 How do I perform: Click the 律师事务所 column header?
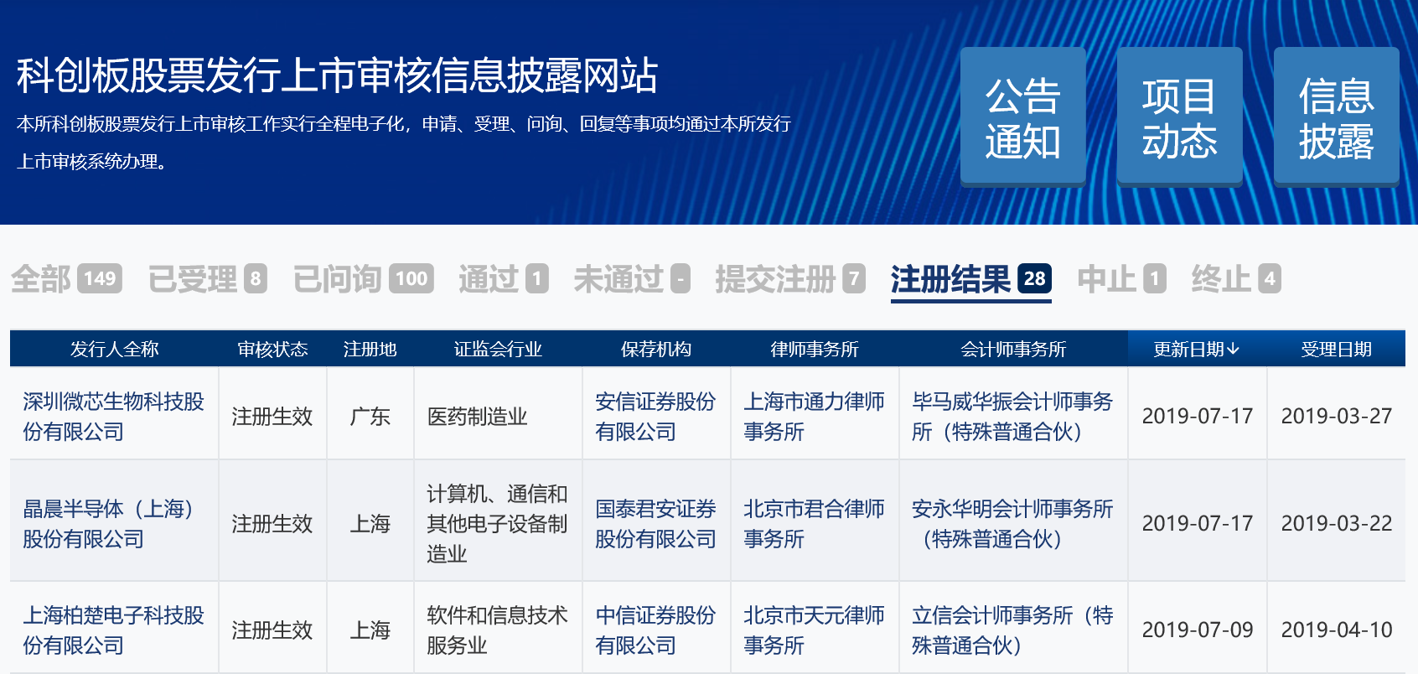pos(815,349)
